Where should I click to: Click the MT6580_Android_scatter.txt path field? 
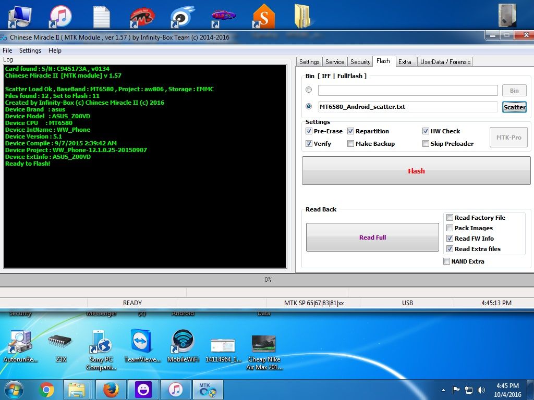click(x=408, y=107)
